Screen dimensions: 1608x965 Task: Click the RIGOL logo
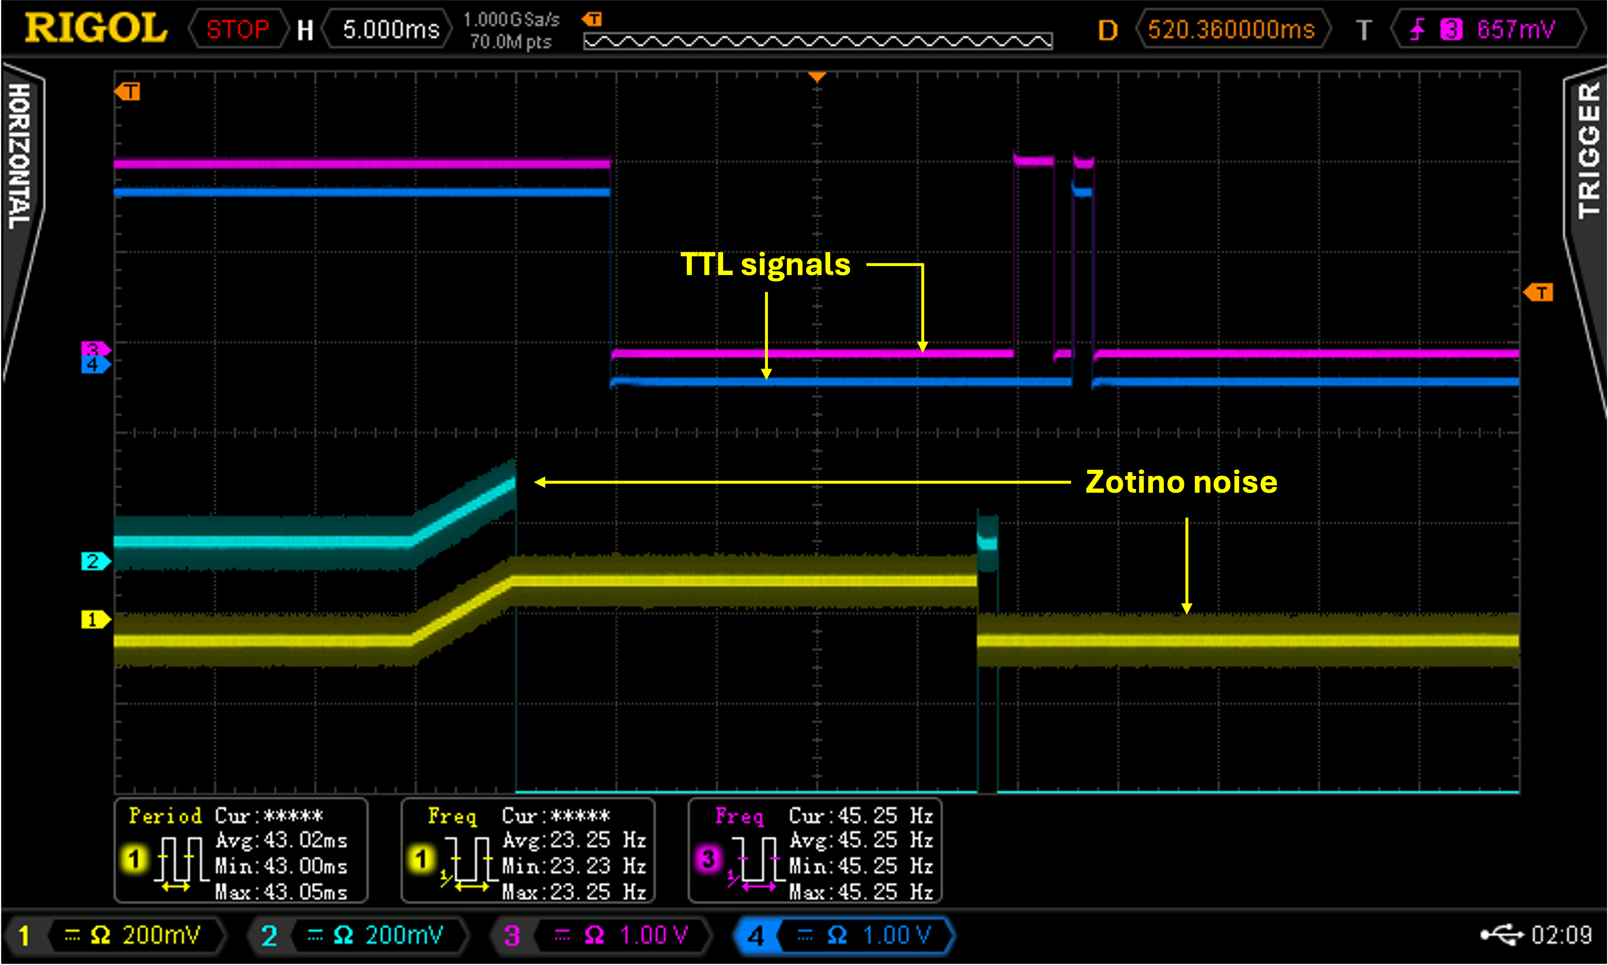96,29
